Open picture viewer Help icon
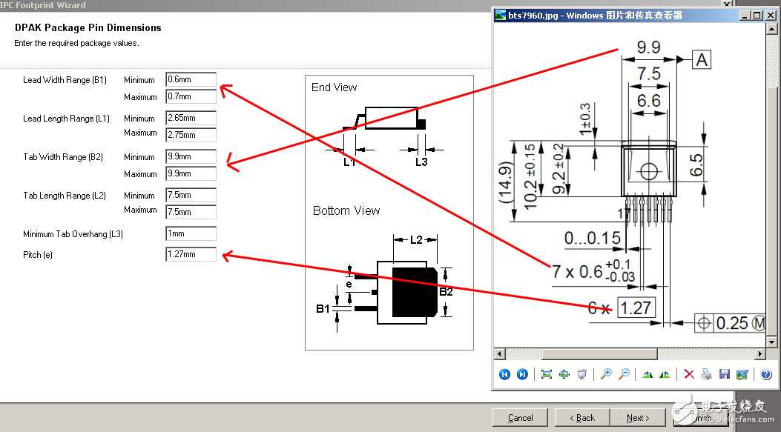781x432 pixels. point(766,374)
